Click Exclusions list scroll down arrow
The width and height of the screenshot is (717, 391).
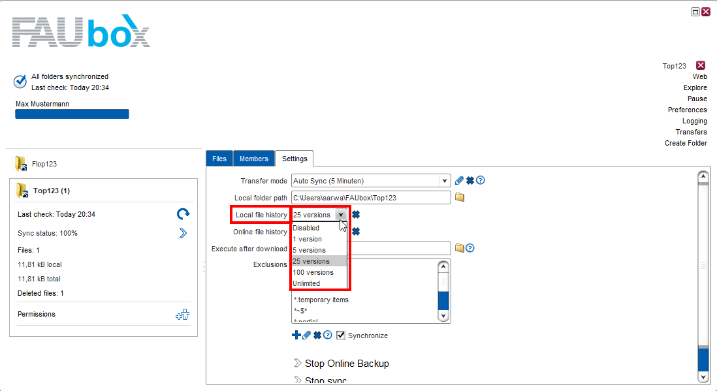(x=443, y=316)
